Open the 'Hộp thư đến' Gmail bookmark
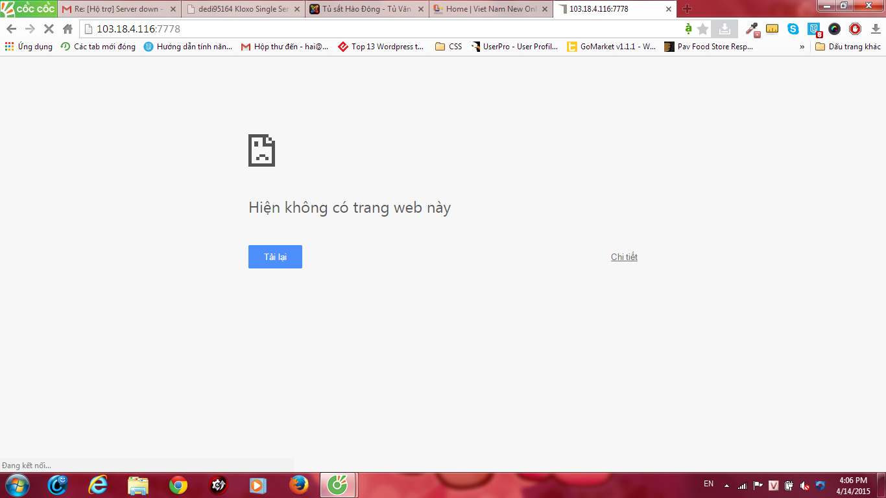Screen dimensions: 886x498 pyautogui.click(x=285, y=47)
